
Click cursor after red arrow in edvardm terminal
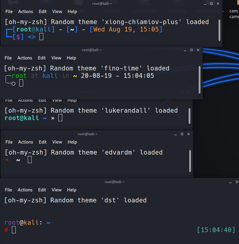point(30,160)
